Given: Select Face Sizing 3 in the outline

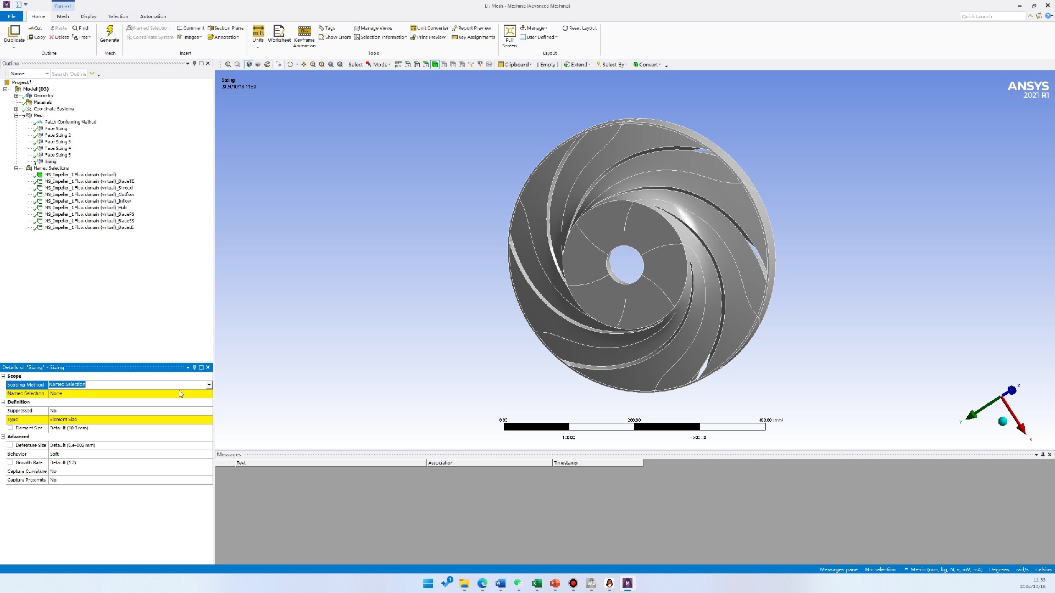Looking at the screenshot, I should [58, 142].
